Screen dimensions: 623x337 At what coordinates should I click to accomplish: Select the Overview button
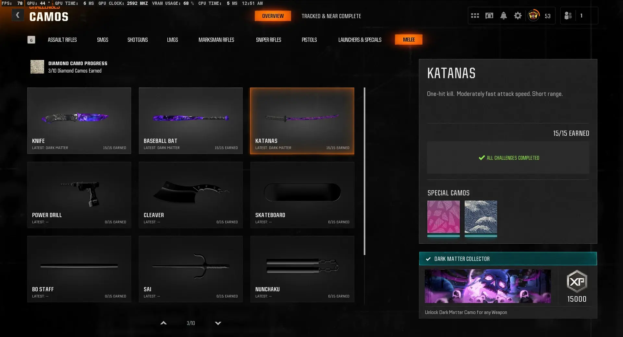tap(273, 16)
